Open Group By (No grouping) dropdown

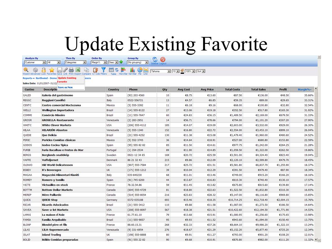pos(138,62)
